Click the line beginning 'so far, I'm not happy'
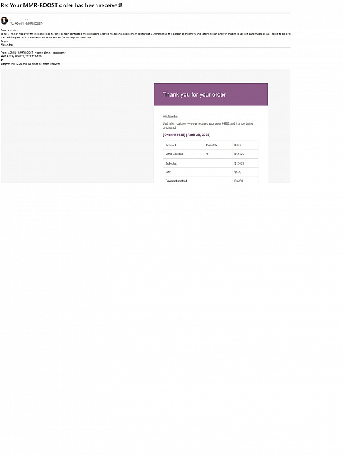The width and height of the screenshot is (343, 457). pos(146,34)
